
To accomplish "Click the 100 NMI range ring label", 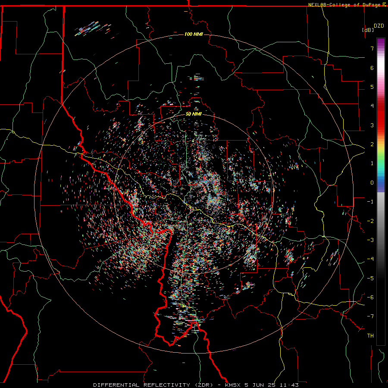I will click(x=194, y=34).
